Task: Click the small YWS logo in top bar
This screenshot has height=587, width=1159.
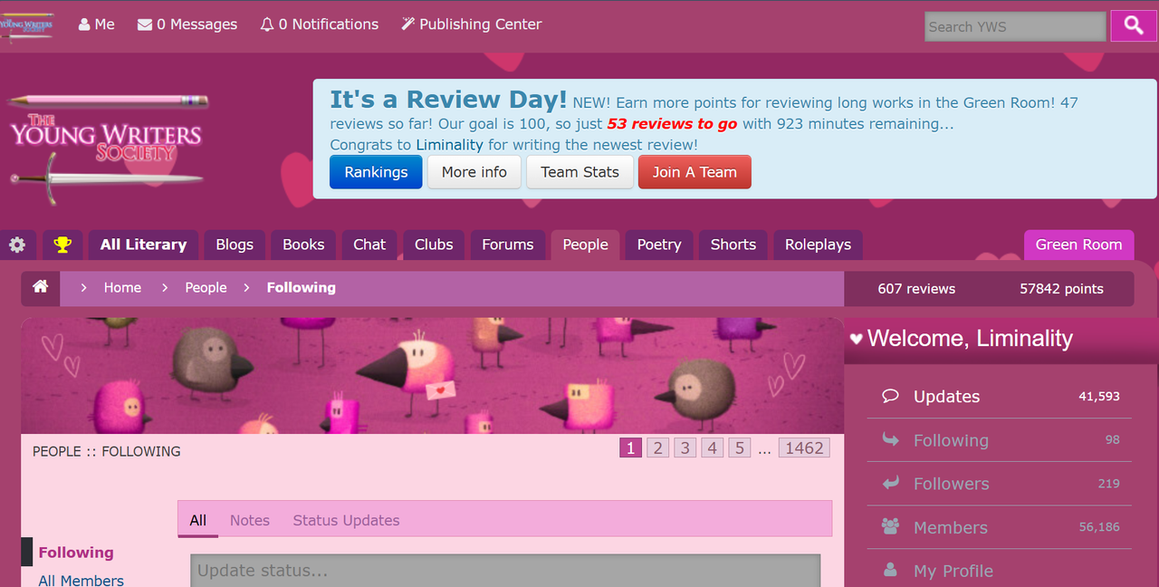Action: (x=27, y=25)
